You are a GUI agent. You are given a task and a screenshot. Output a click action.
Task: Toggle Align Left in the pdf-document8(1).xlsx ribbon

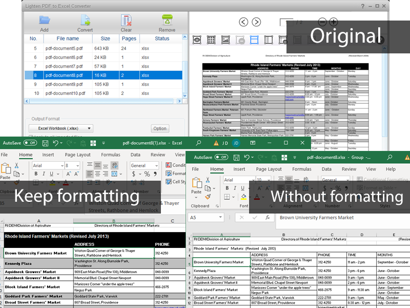90,174
